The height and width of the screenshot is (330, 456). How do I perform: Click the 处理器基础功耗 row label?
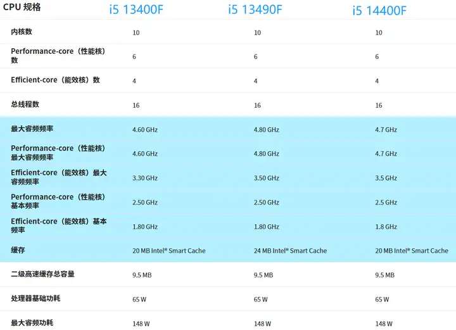pyautogui.click(x=35, y=298)
